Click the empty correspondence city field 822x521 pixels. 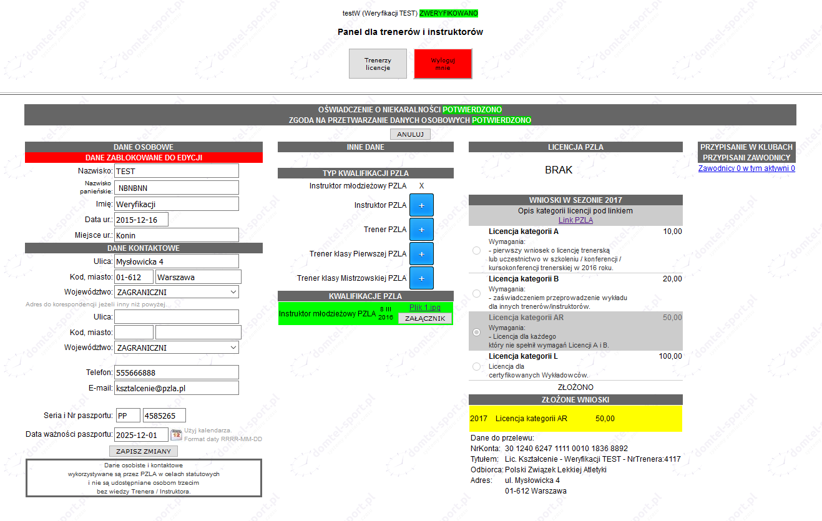point(198,333)
